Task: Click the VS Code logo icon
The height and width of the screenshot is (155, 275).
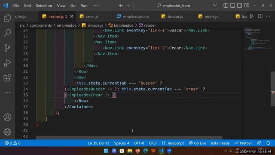Action: (6, 6)
